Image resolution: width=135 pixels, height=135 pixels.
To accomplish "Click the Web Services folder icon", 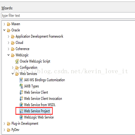I will (17, 74).
